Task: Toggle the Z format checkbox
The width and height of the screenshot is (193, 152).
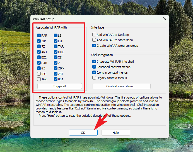Action: [x=56, y=63]
